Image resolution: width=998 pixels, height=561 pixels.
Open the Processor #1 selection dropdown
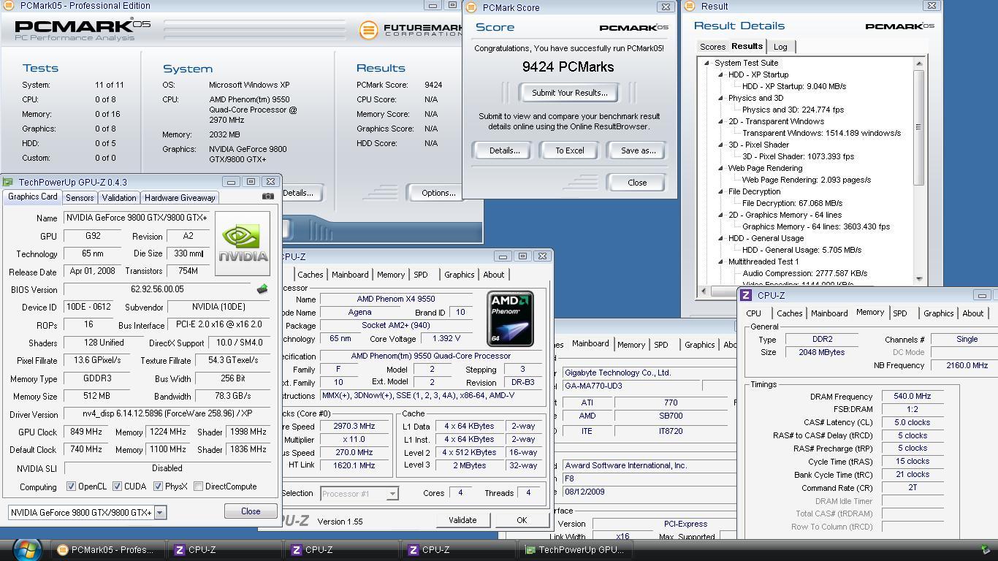coord(392,494)
